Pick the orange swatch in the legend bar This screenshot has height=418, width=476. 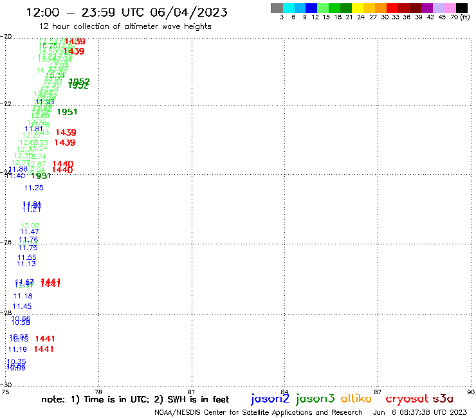click(381, 8)
